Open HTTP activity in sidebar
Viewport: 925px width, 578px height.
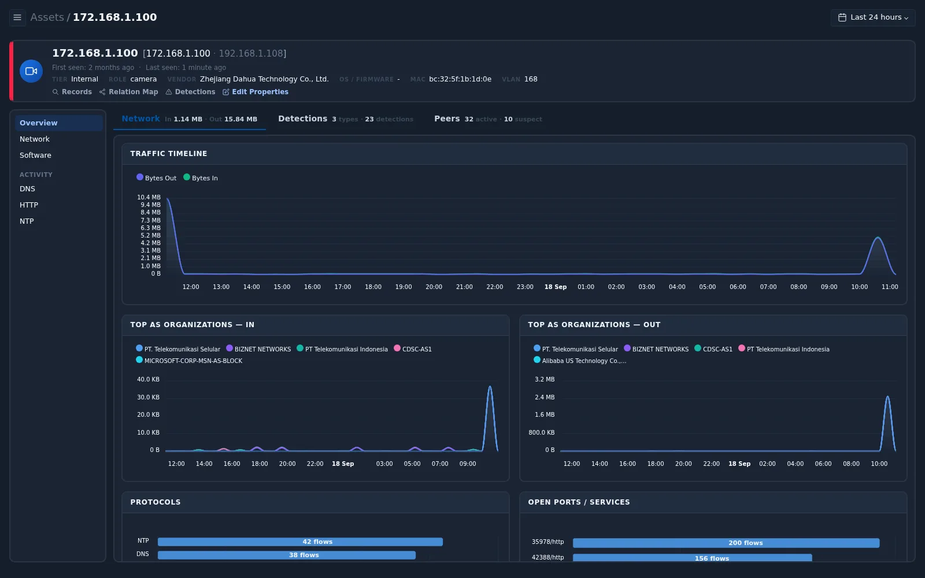pyautogui.click(x=58, y=205)
